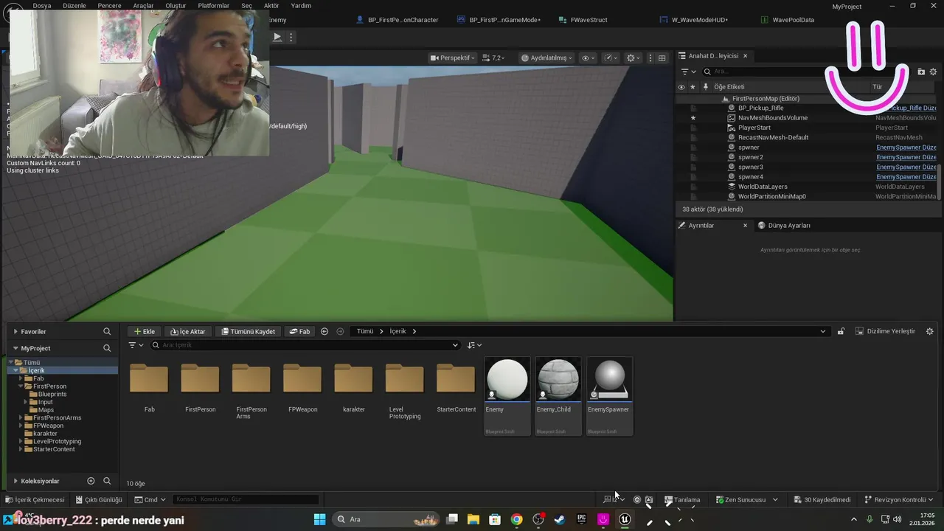The image size is (944, 531).
Task: Open the WavePoolData tab
Action: (x=788, y=20)
